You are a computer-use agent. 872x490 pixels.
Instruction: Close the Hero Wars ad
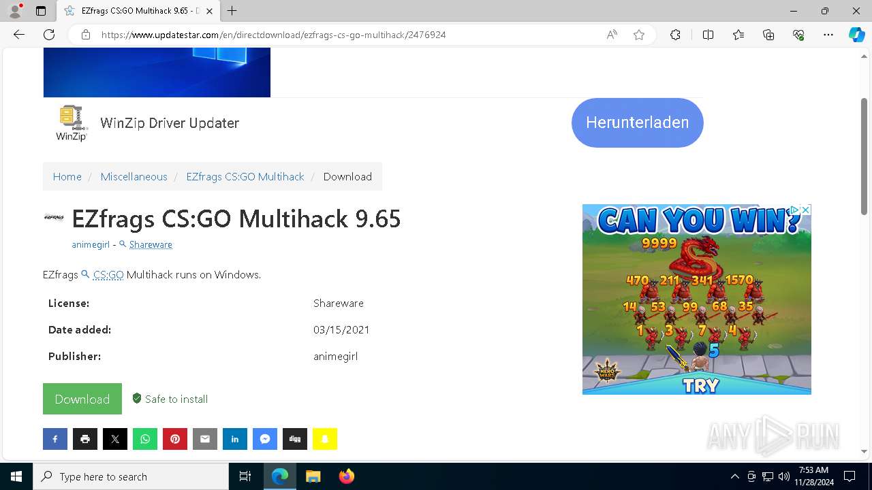805,210
